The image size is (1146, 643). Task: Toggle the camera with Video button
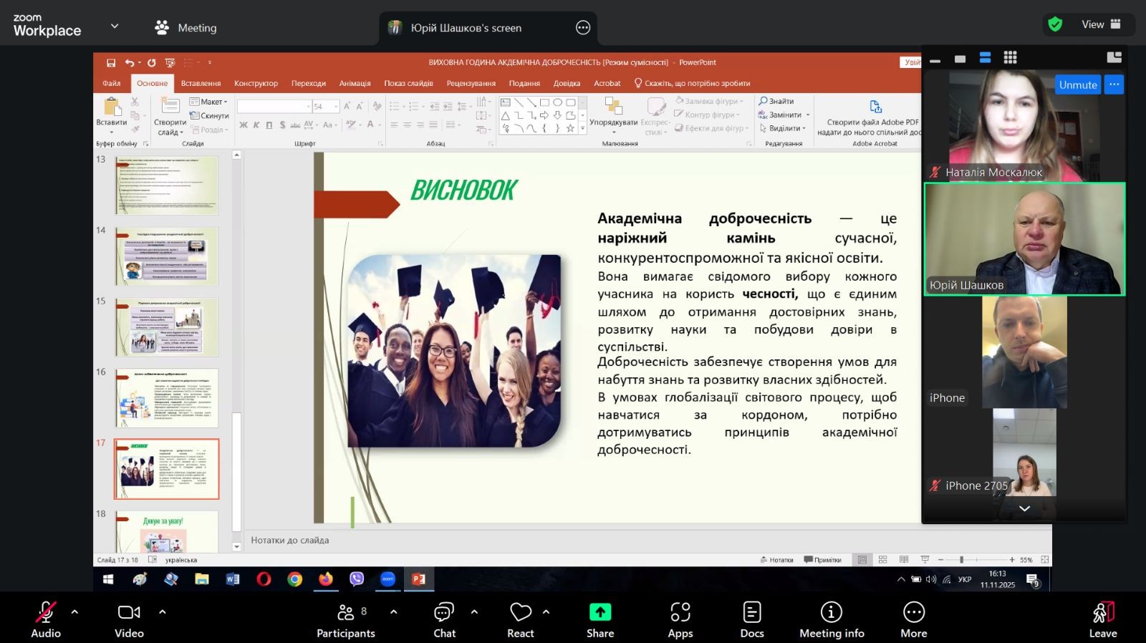click(x=129, y=619)
